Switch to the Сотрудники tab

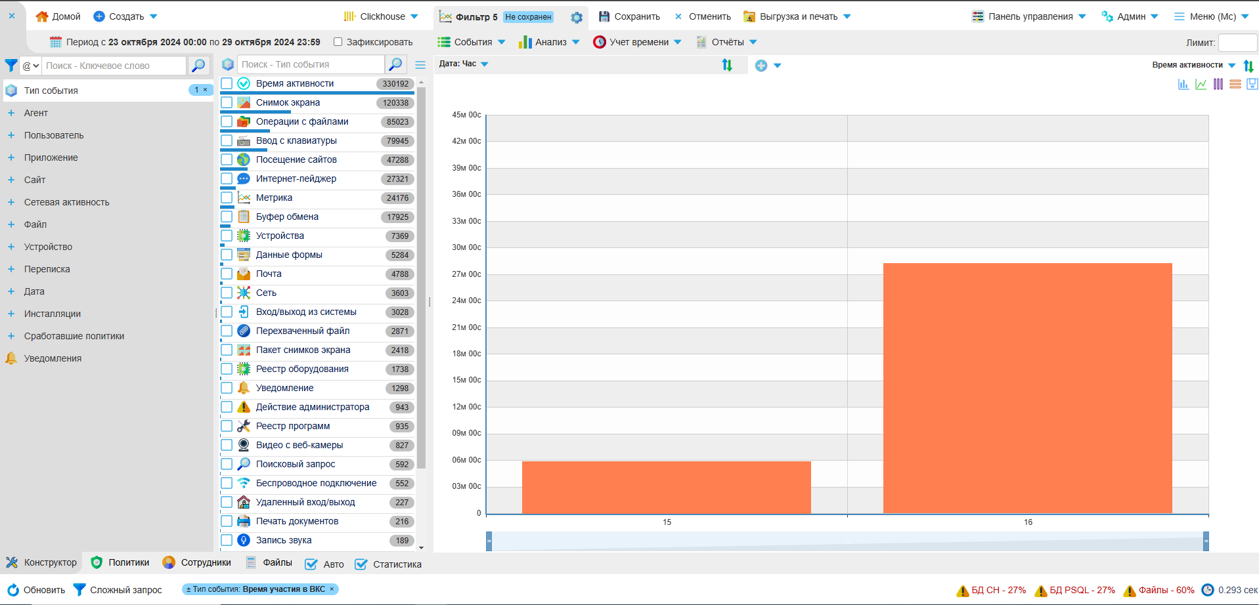coord(197,562)
